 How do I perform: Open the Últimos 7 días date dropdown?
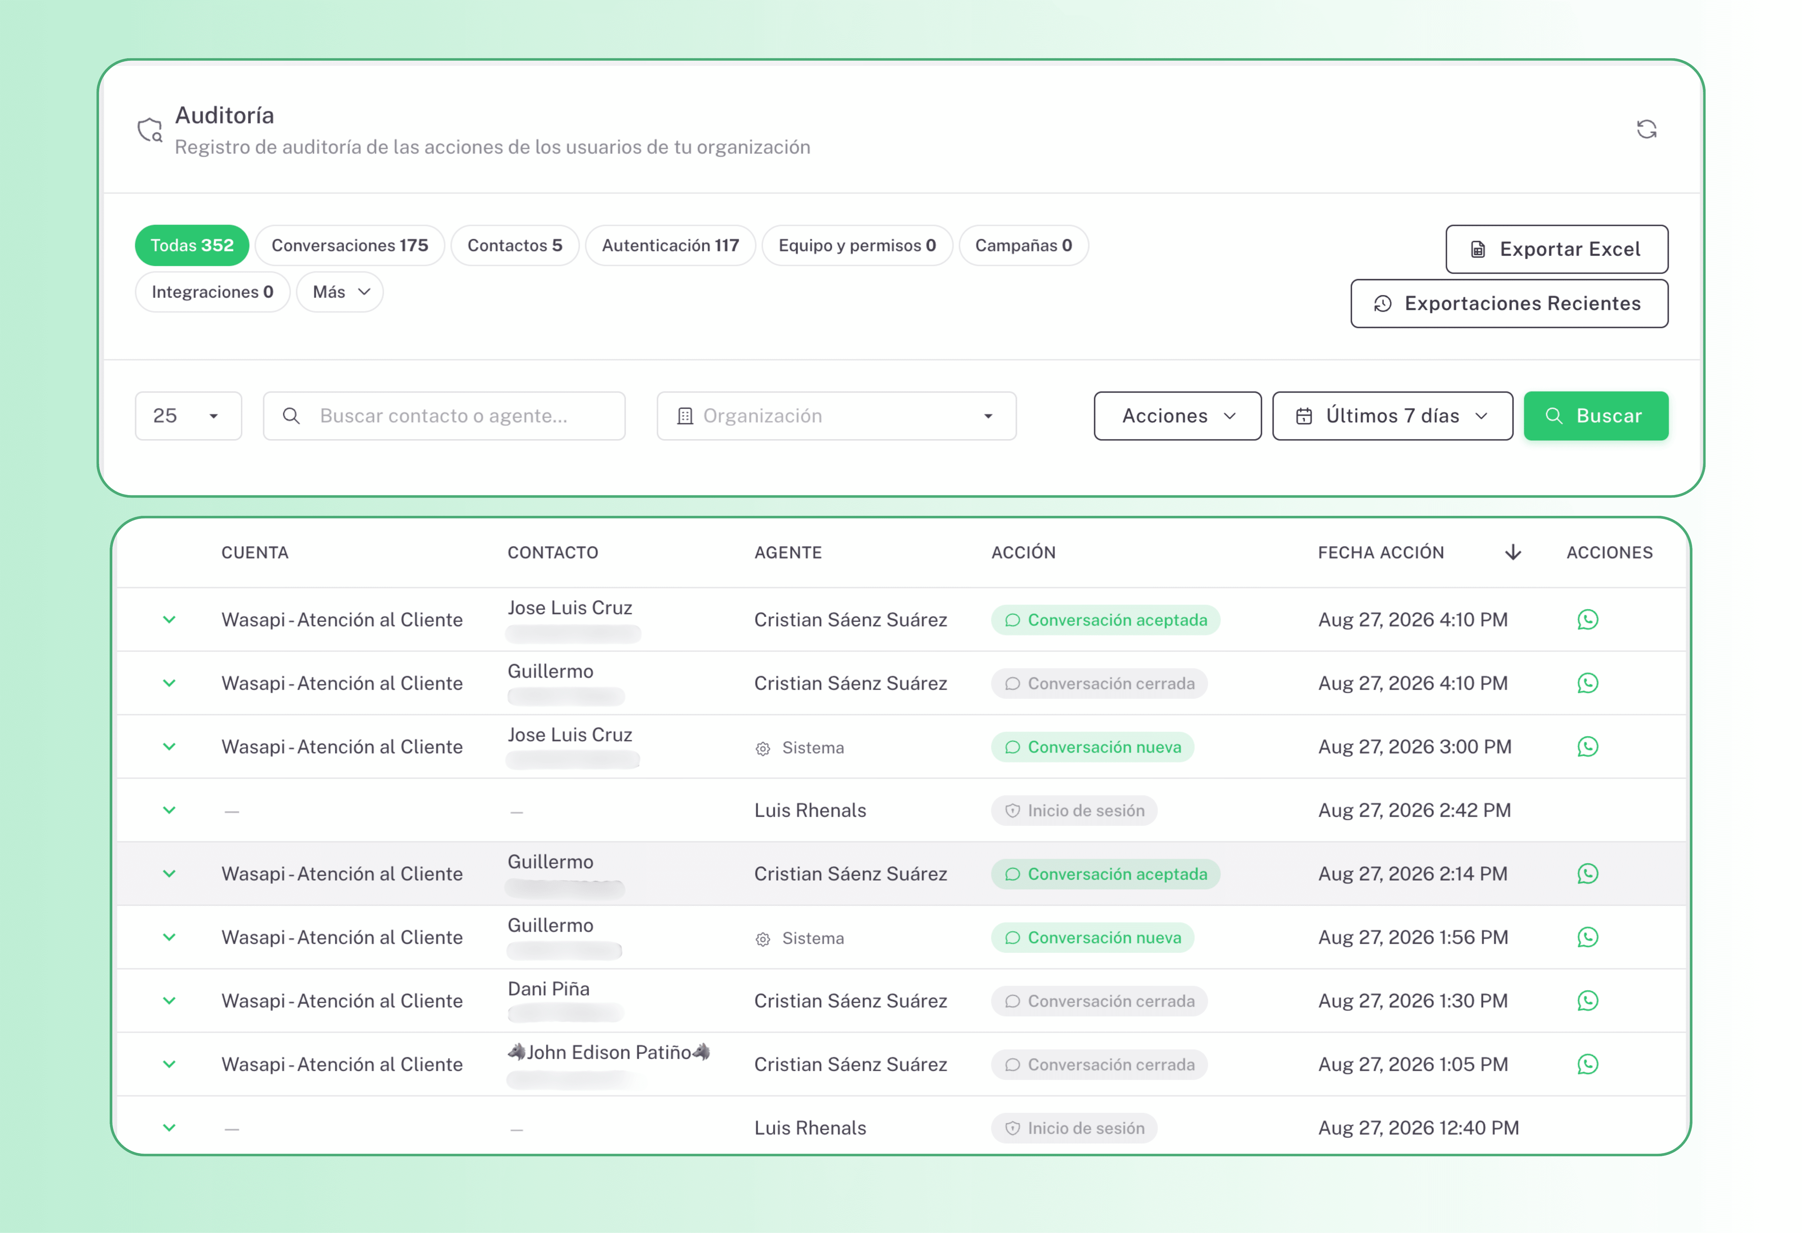click(x=1392, y=416)
